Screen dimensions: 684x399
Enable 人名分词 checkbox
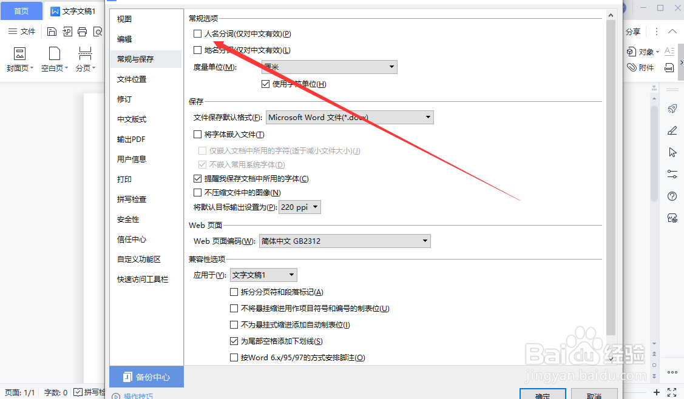point(197,34)
